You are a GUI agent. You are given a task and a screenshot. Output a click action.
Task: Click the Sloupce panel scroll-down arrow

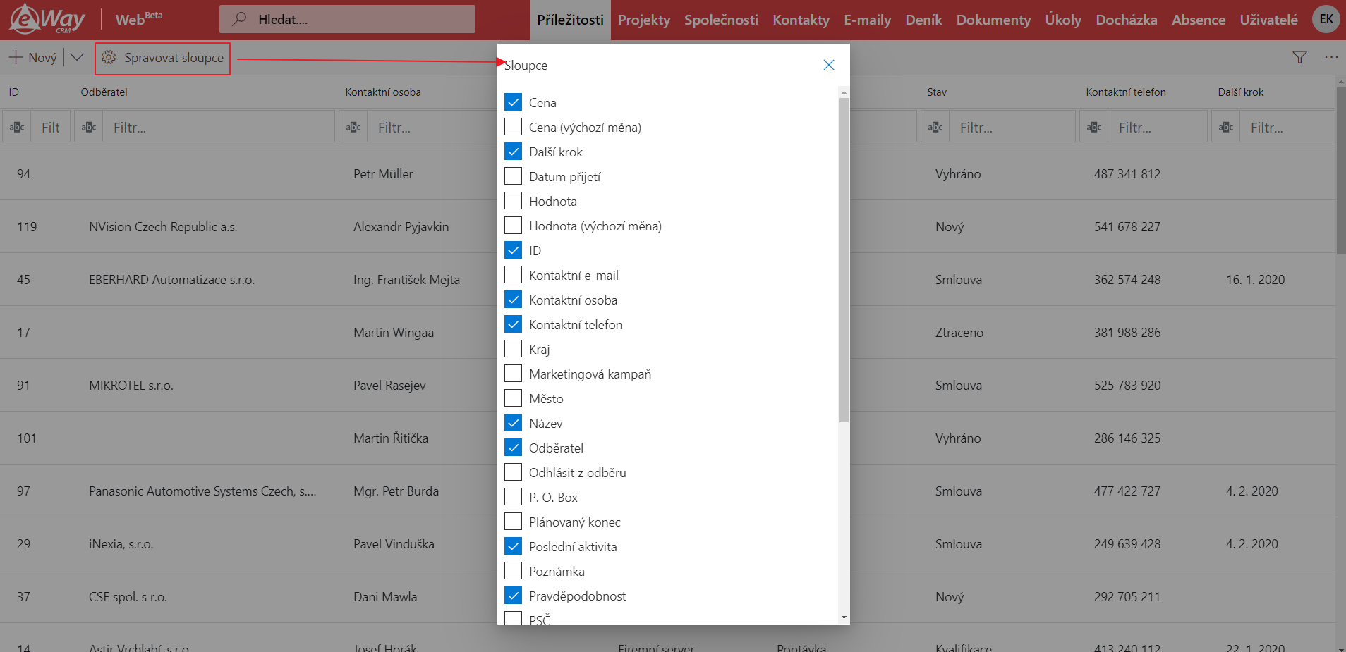[x=844, y=617]
